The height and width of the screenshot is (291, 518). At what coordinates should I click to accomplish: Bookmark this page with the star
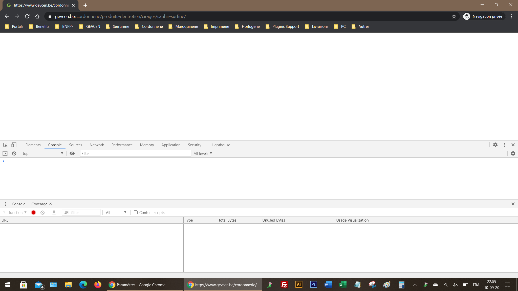[454, 16]
